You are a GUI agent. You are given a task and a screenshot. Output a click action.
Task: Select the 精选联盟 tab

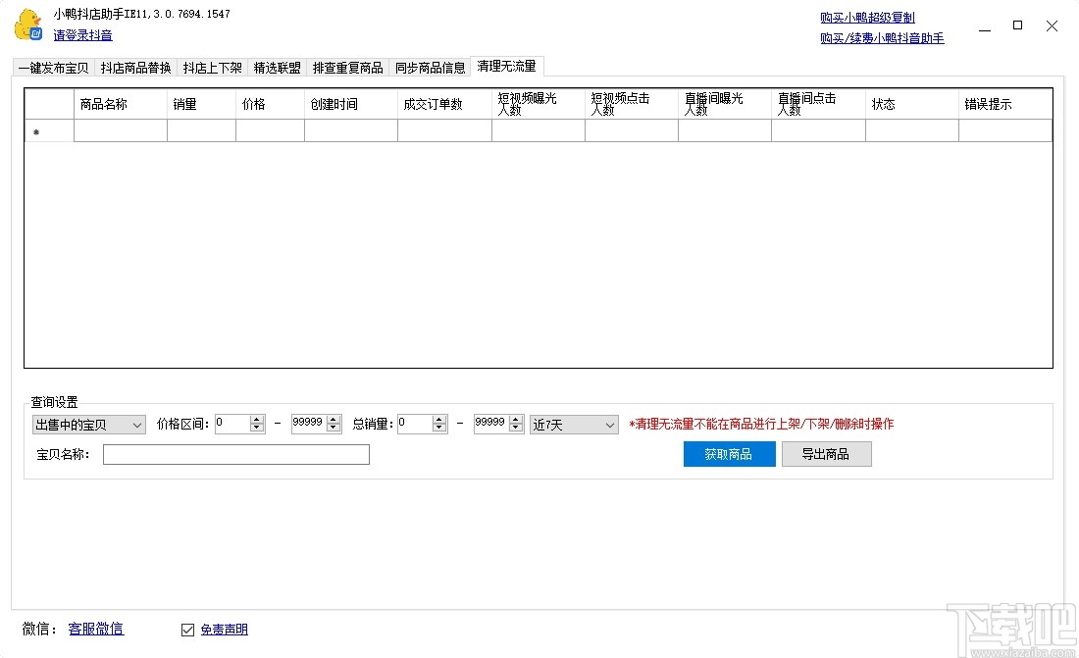point(277,68)
